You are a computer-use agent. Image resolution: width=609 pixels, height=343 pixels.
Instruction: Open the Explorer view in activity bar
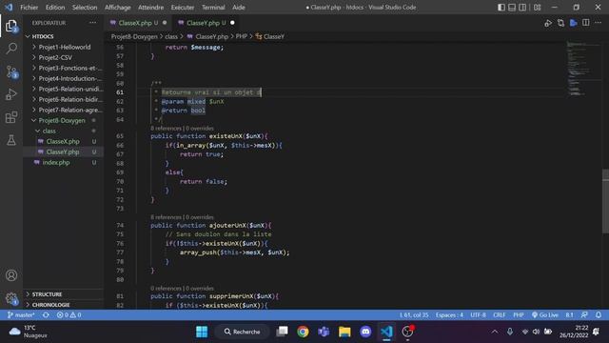click(11, 27)
